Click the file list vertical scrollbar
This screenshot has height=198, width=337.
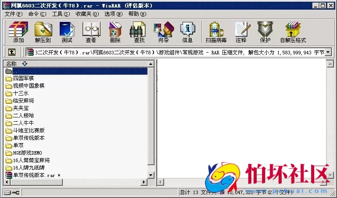click(x=151, y=118)
